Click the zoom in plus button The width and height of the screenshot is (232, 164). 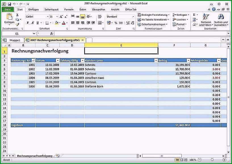(x=224, y=160)
